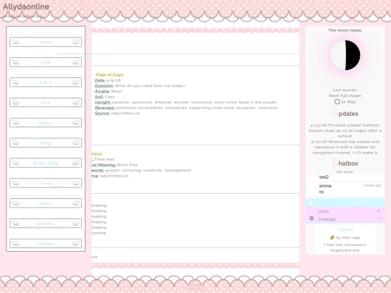Click the left wing icon on Tarot button
This screenshot has width=391, height=293.
pos(15,183)
